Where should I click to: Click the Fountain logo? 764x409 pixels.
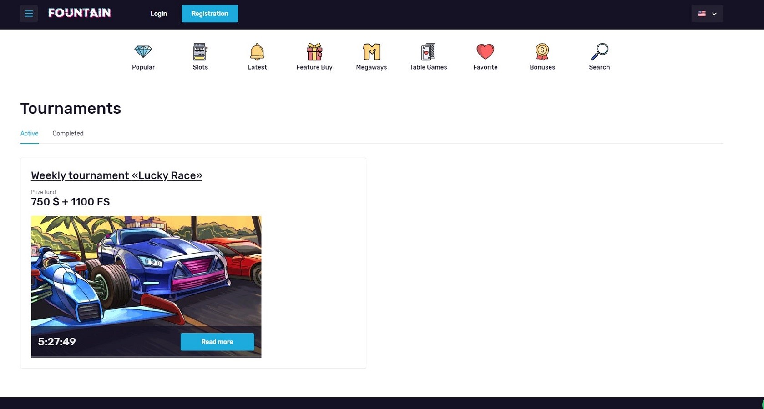pyautogui.click(x=80, y=13)
